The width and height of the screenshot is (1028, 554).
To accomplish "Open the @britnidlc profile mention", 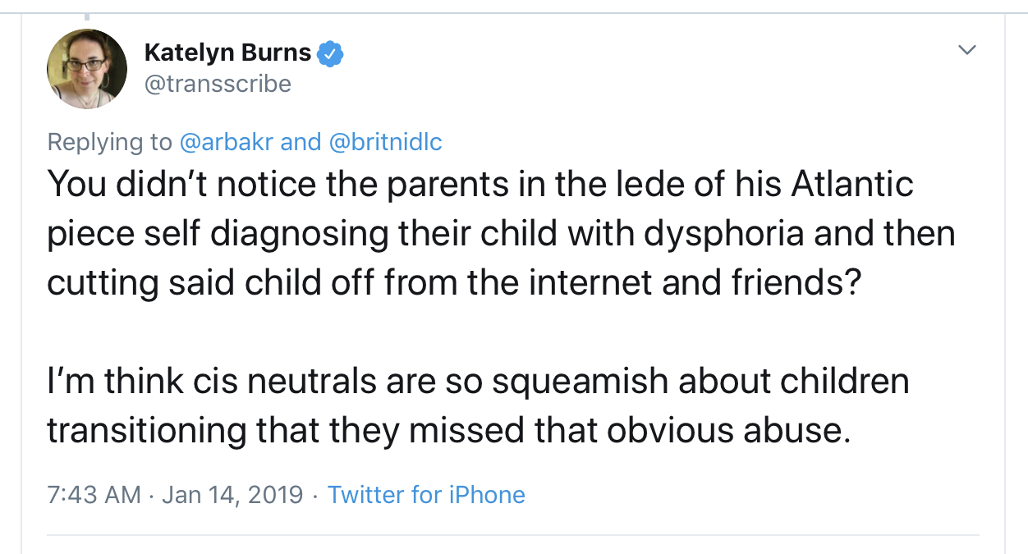I will point(385,142).
